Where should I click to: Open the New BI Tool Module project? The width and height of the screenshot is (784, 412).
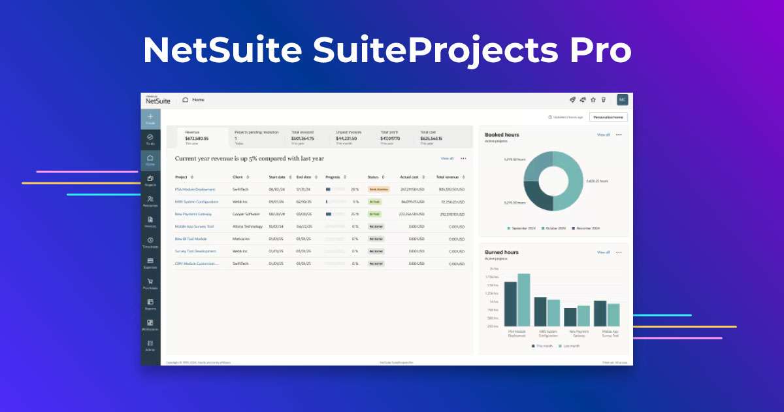191,239
